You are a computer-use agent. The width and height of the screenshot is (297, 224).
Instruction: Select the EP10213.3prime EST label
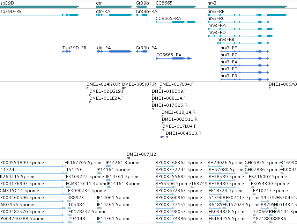click(x=270, y=191)
